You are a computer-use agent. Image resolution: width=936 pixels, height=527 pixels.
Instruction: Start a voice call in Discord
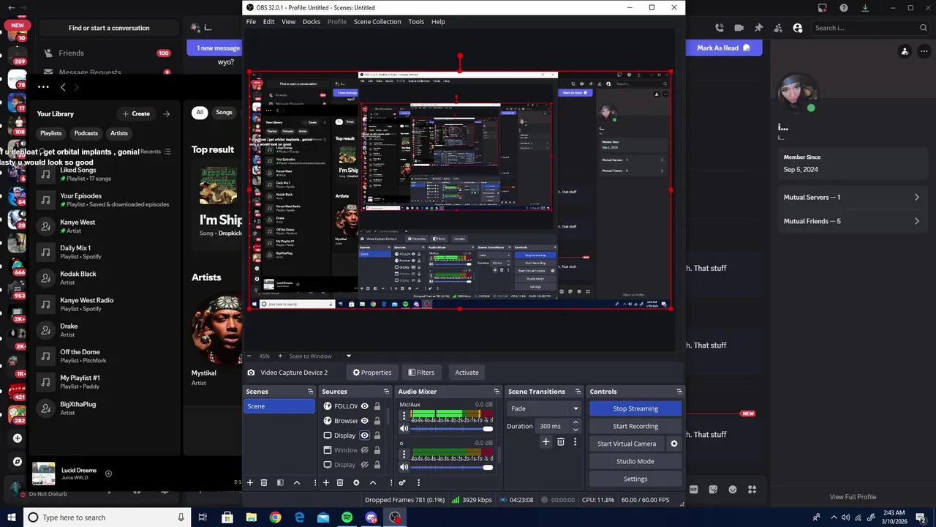tap(720, 28)
